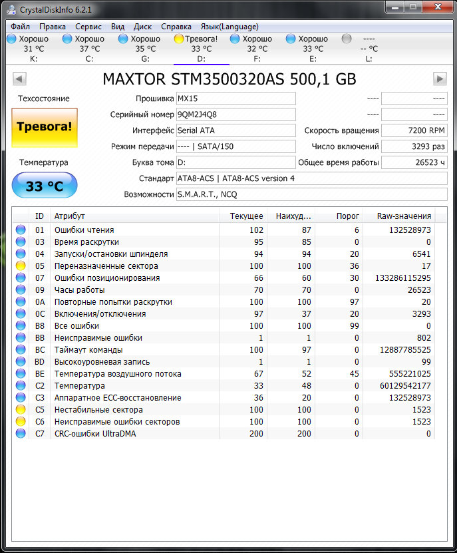457x553 pixels.
Task: Click status orb of C2 Температура
Action: click(21, 385)
